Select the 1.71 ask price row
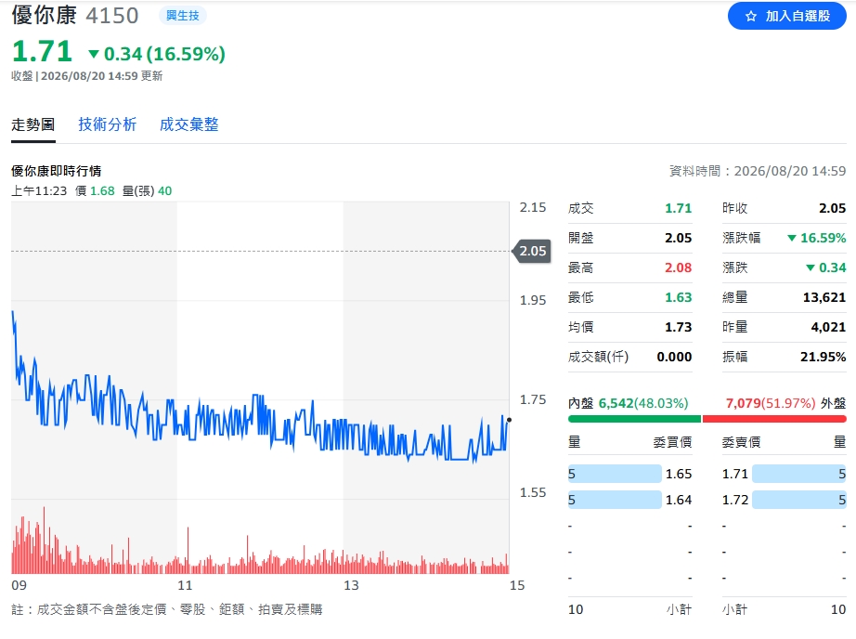Screen dimensions: 856x639 (x=784, y=474)
